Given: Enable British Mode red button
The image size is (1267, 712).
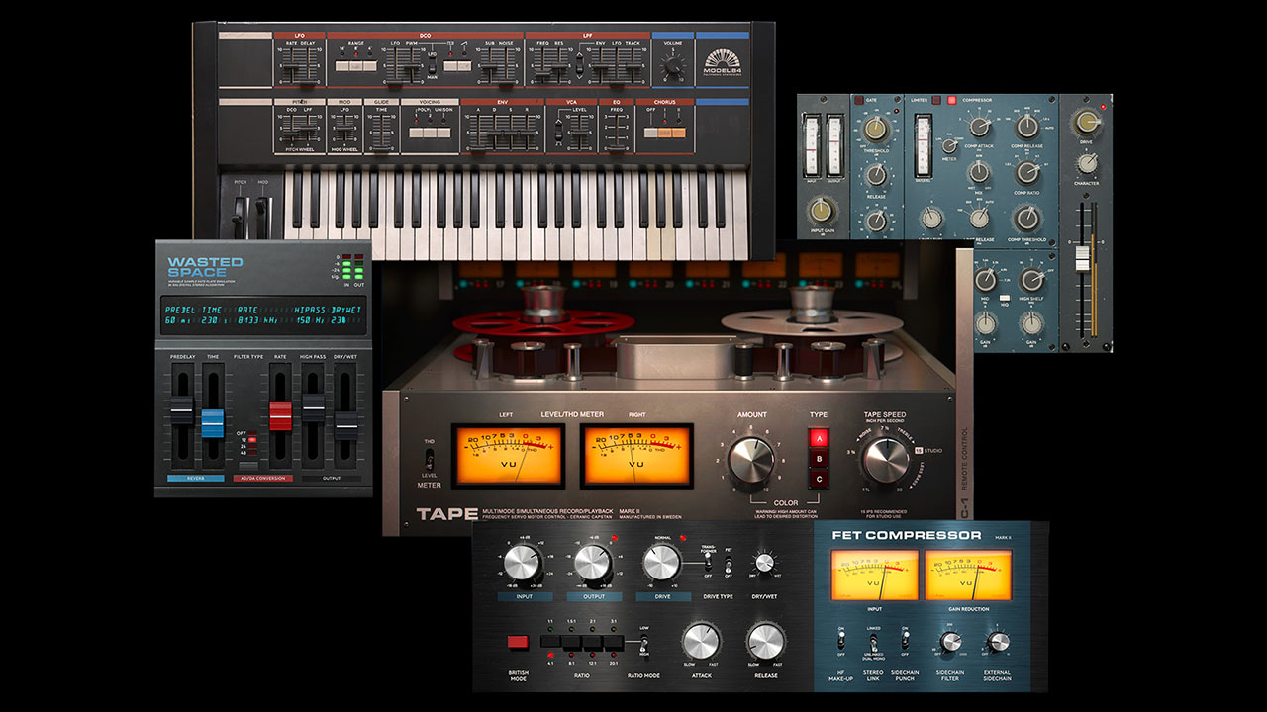Looking at the screenshot, I should (x=517, y=643).
